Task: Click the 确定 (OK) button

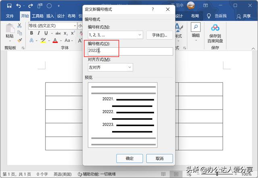Action: pos(129,158)
